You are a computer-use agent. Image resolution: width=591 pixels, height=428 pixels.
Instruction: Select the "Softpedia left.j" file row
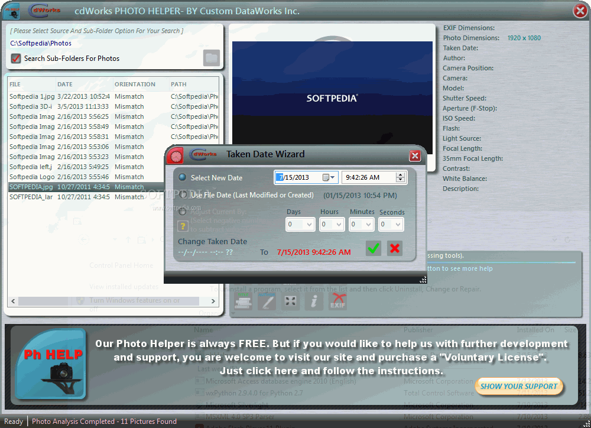(x=86, y=167)
